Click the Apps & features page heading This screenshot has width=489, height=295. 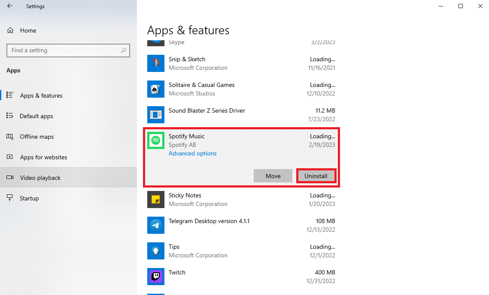click(x=188, y=30)
